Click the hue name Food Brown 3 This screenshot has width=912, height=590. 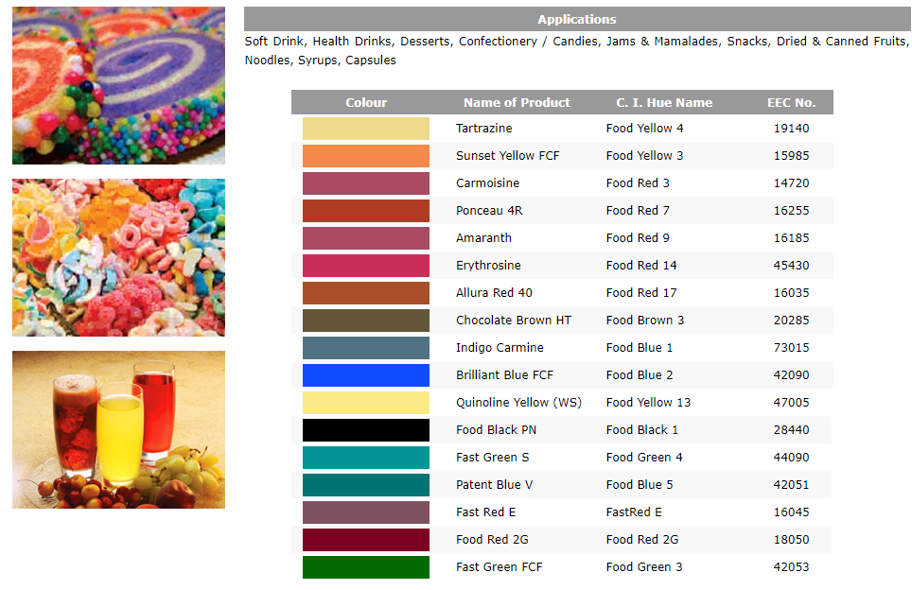pos(645,321)
